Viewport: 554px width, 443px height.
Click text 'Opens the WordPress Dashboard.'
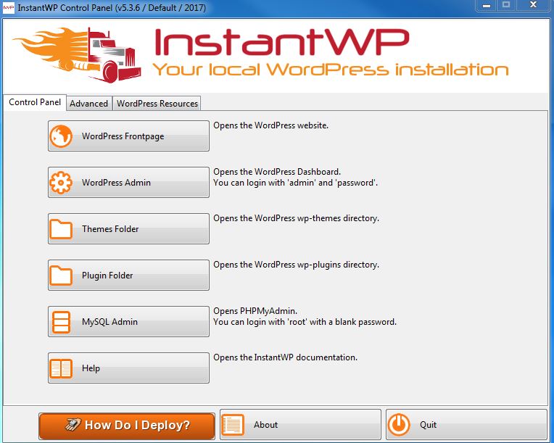pos(277,172)
